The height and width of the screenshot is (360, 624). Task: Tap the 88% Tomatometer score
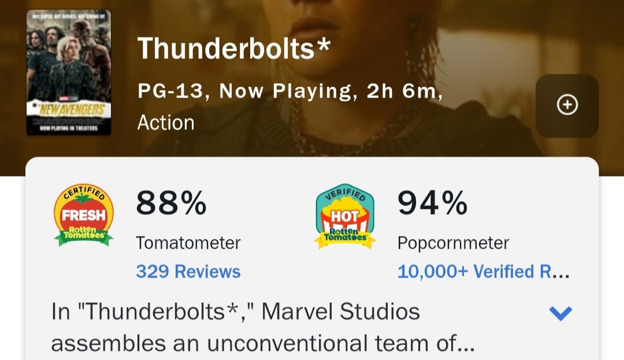tap(171, 203)
